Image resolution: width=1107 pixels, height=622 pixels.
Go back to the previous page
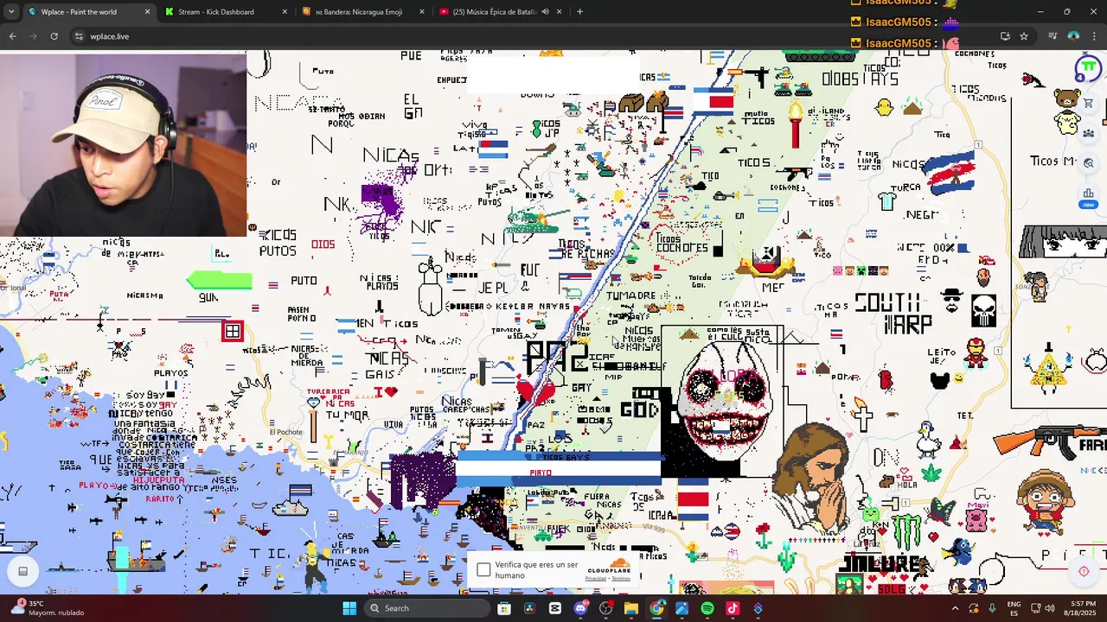[x=12, y=36]
